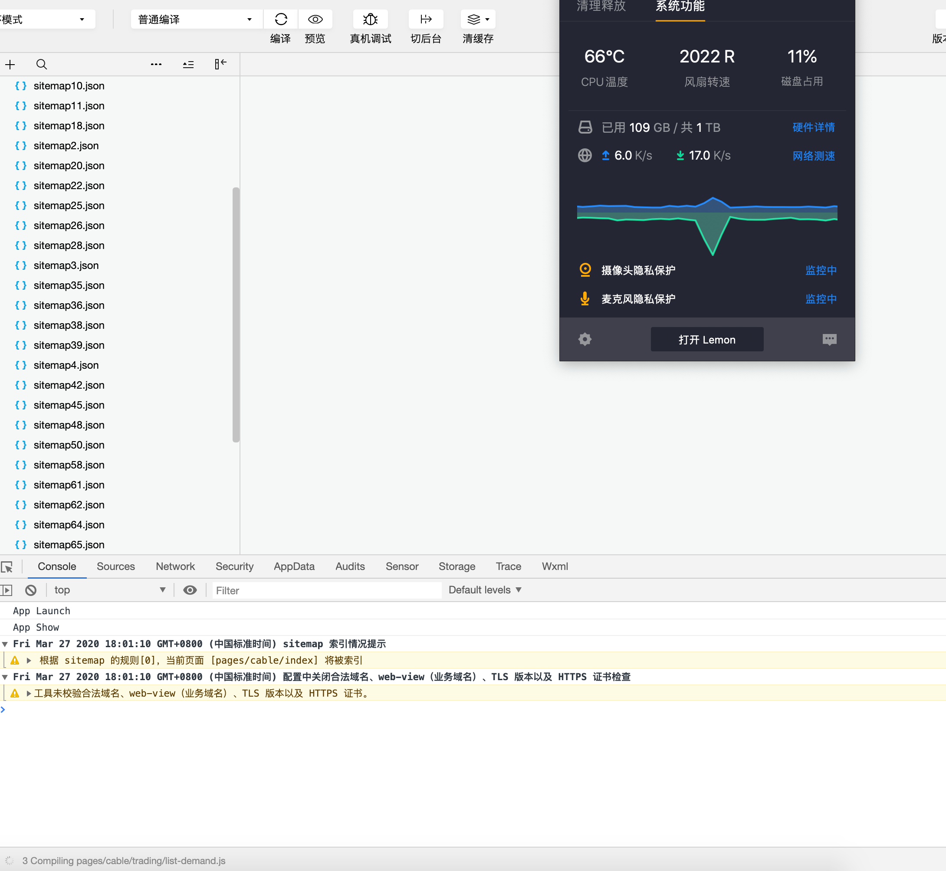This screenshot has height=871, width=946.
Task: Click the add new file plus icon
Action: click(10, 65)
